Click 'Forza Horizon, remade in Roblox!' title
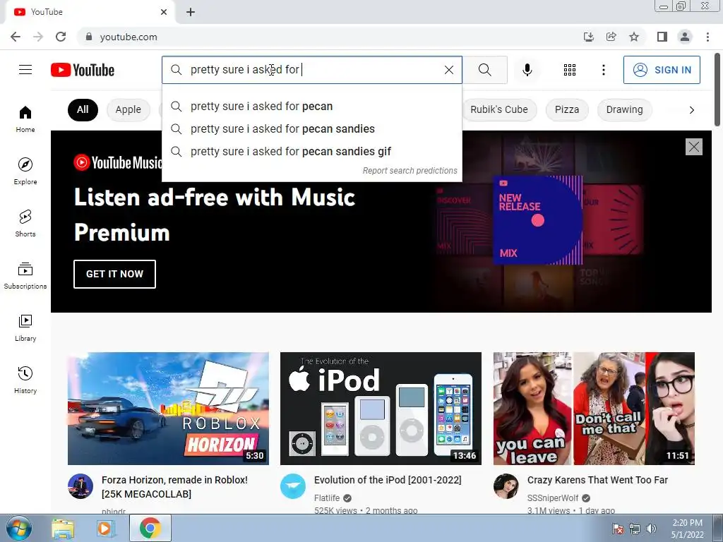This screenshot has height=542, width=723. (175, 487)
